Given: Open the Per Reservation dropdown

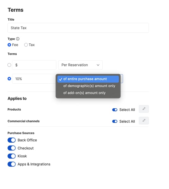Looking at the screenshot, I should pos(80,65).
